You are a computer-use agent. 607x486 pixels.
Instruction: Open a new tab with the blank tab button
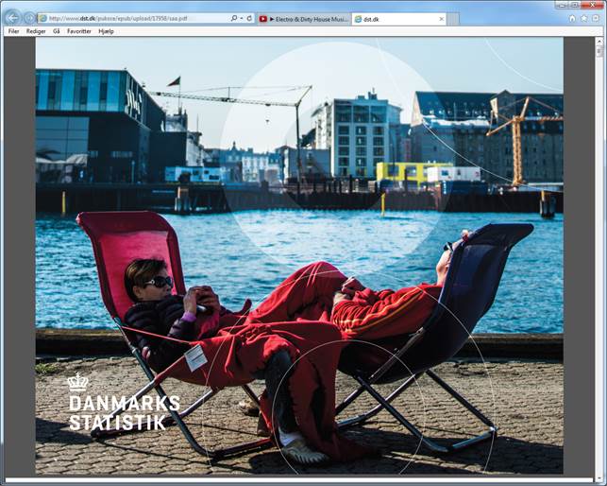point(453,19)
